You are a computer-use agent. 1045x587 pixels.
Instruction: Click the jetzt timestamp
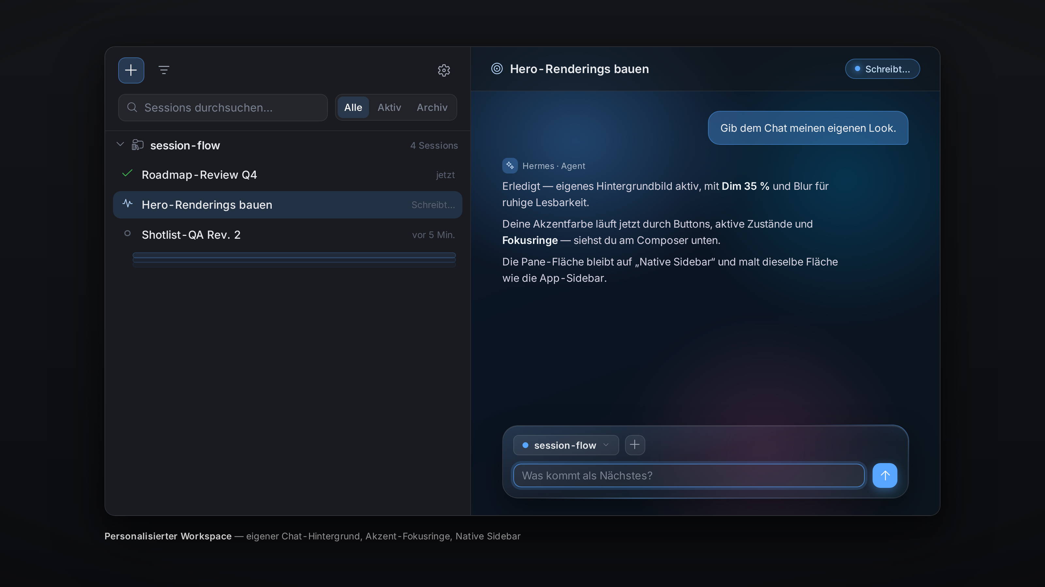point(445,175)
